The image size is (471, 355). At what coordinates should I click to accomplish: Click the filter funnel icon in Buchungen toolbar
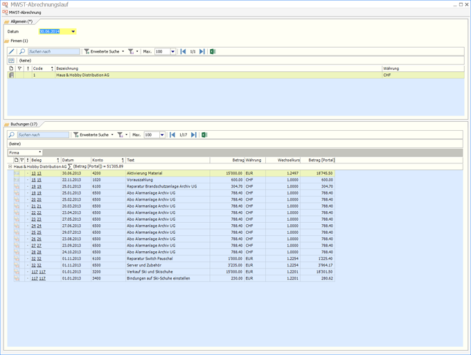[120, 135]
